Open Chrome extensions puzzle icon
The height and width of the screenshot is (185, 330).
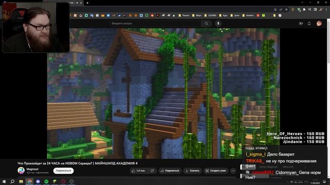tap(304, 9)
